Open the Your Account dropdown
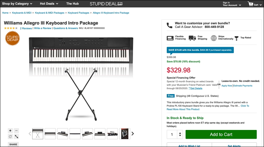The image size is (264, 147). point(232,4)
